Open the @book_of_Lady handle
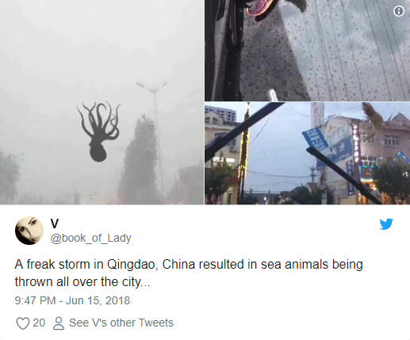 point(90,238)
